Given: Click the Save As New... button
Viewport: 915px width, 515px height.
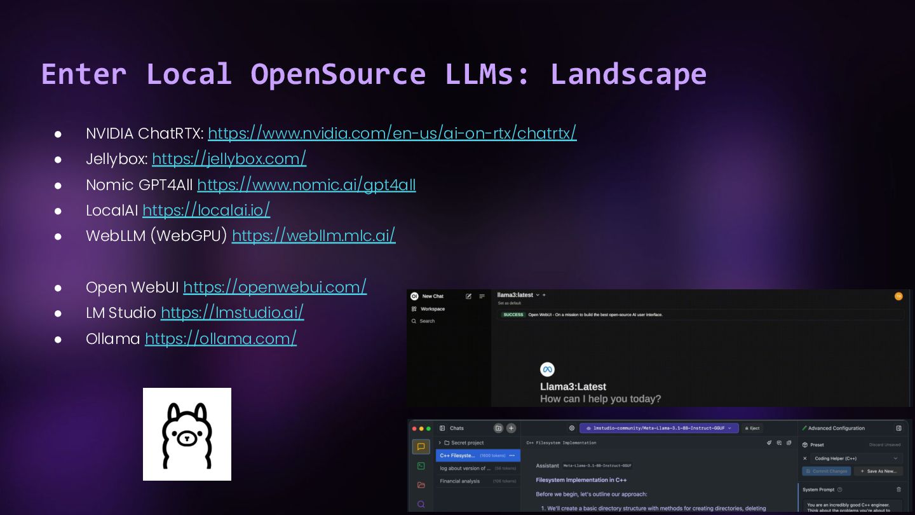Looking at the screenshot, I should tap(878, 471).
